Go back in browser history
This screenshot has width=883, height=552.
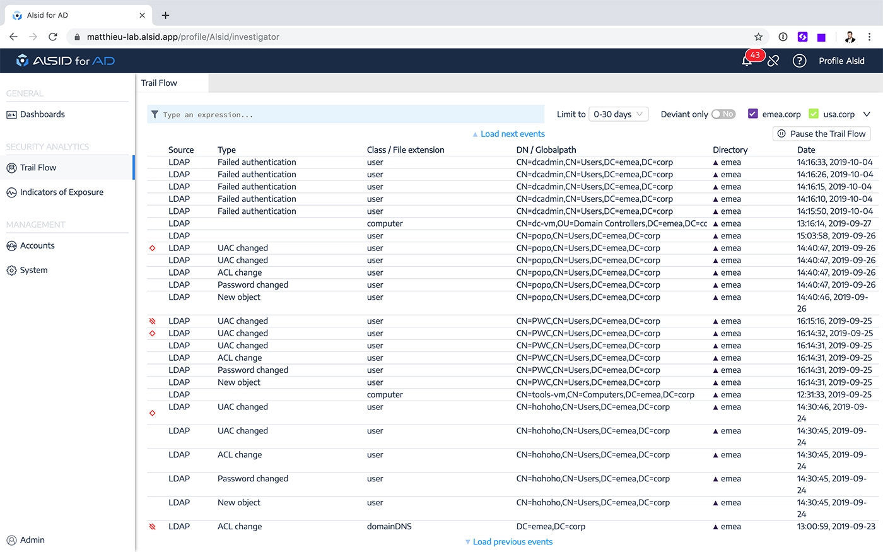tap(13, 37)
